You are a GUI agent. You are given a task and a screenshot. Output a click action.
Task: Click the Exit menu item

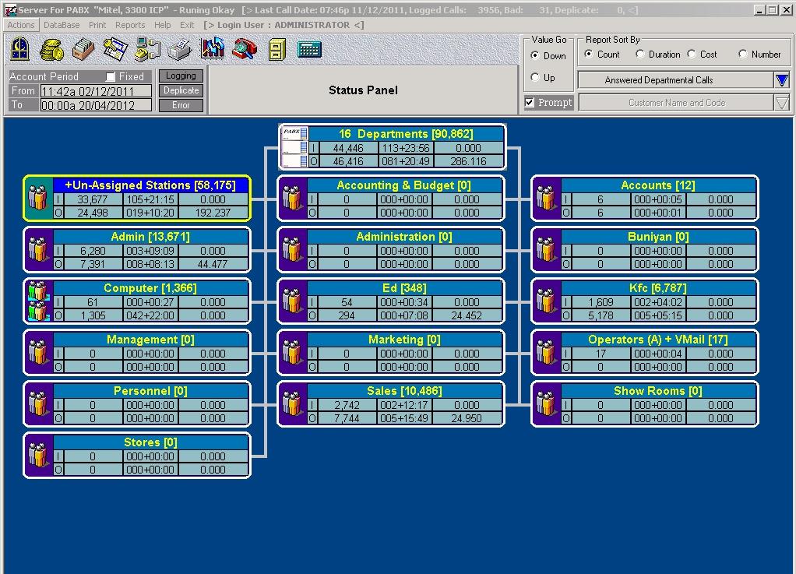(x=187, y=25)
